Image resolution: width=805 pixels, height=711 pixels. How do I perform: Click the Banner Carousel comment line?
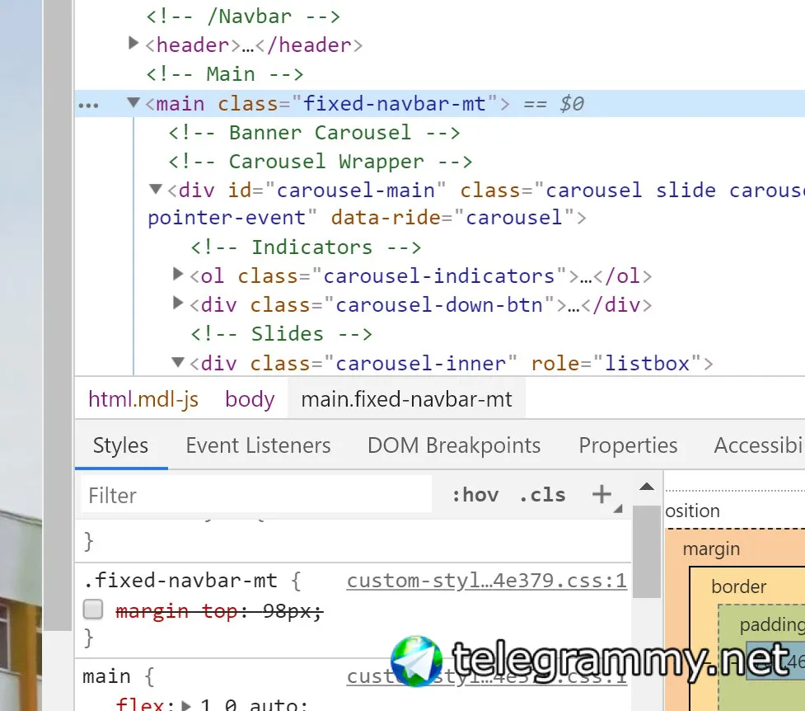[x=314, y=133]
